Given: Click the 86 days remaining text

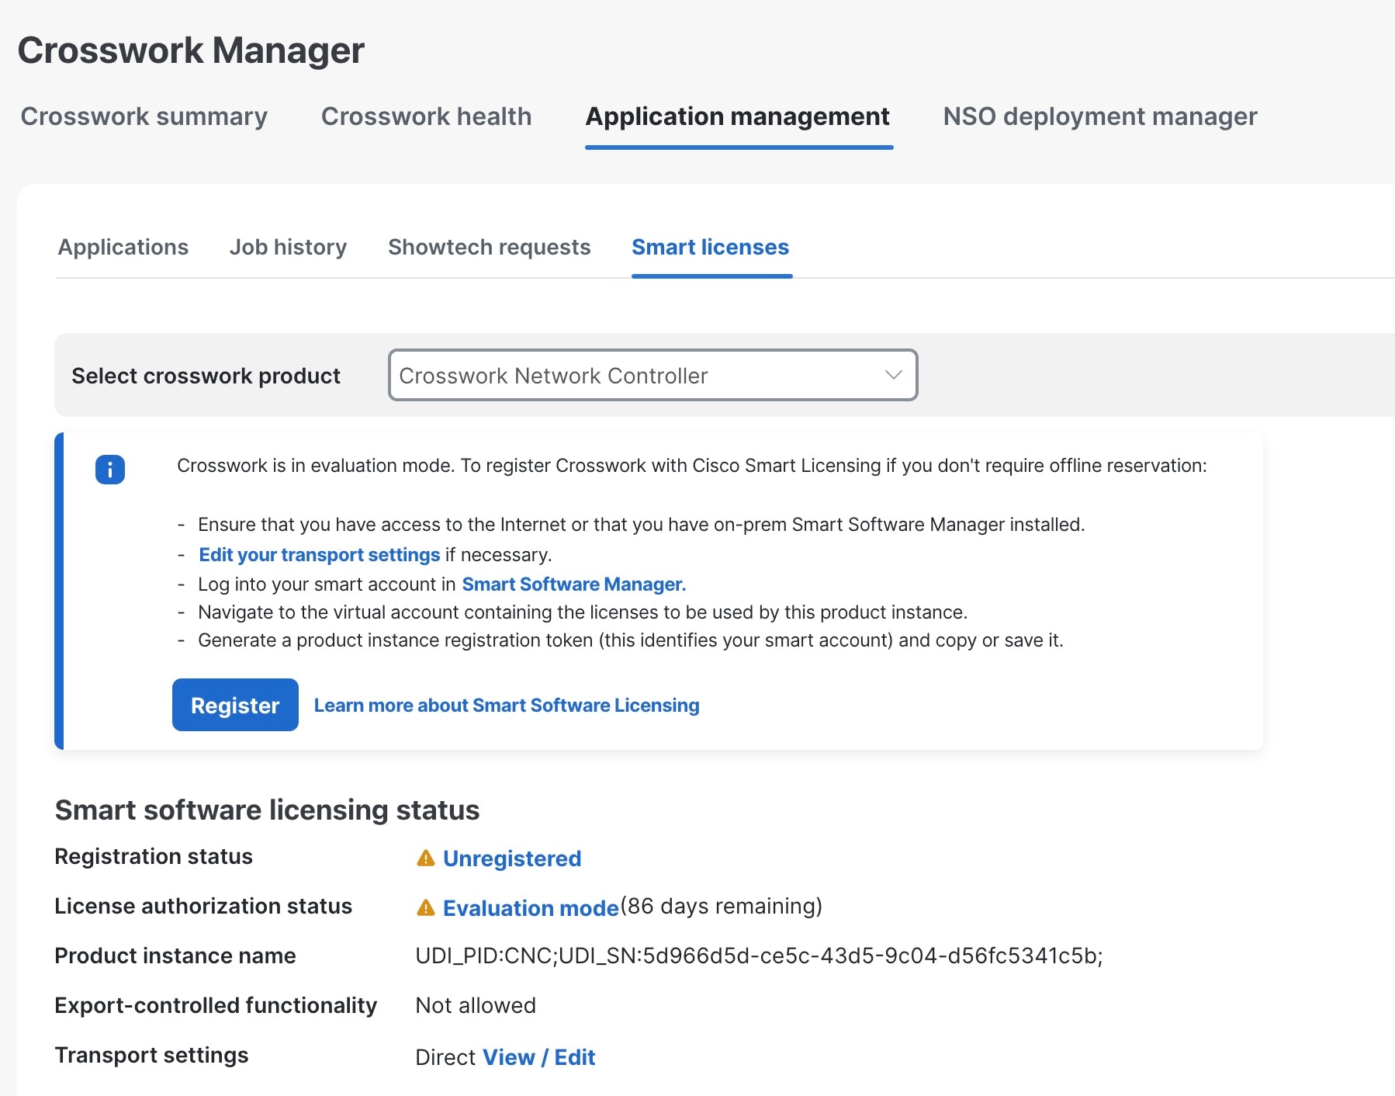Looking at the screenshot, I should point(722,906).
